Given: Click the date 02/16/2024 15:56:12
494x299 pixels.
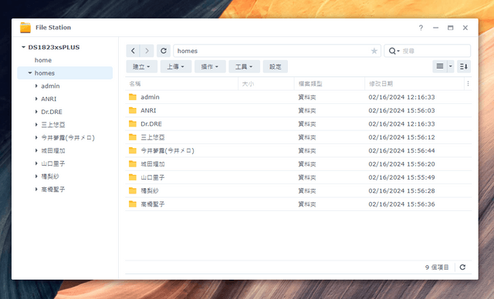Looking at the screenshot, I should [x=401, y=137].
